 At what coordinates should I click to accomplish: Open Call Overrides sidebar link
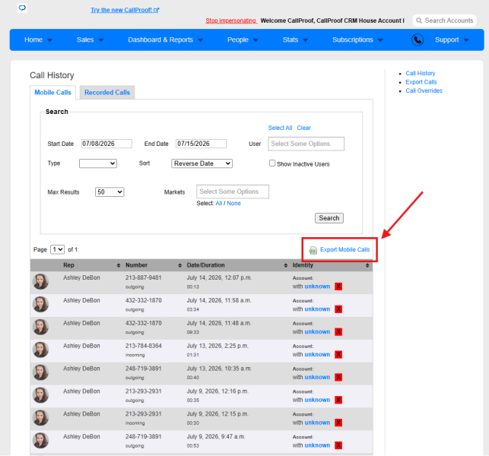coord(424,90)
